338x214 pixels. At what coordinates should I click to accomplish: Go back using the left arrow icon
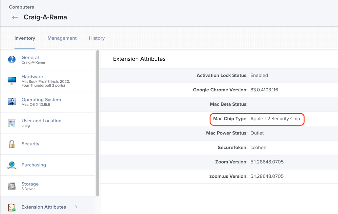pos(15,17)
